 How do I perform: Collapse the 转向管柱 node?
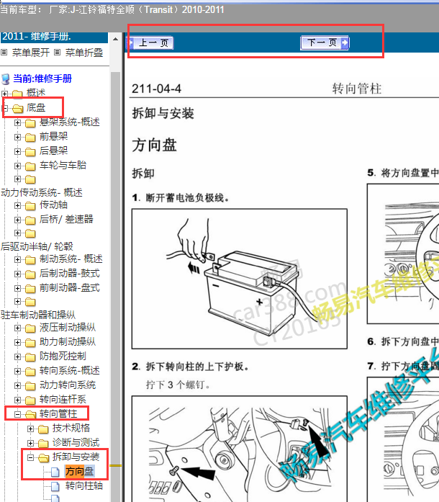(17, 414)
